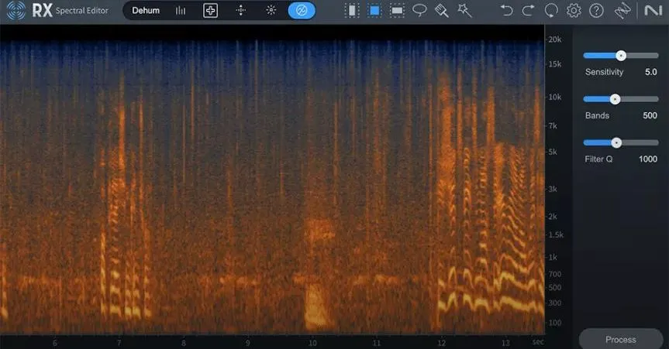Choose the time selection tool

pyautogui.click(x=352, y=11)
